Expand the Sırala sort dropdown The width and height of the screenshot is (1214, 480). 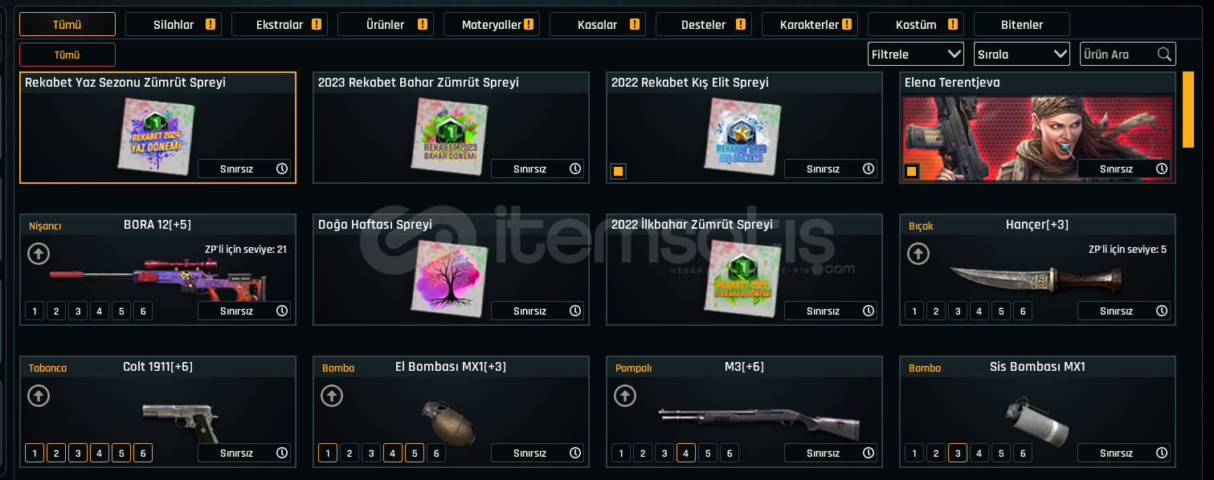click(1022, 54)
